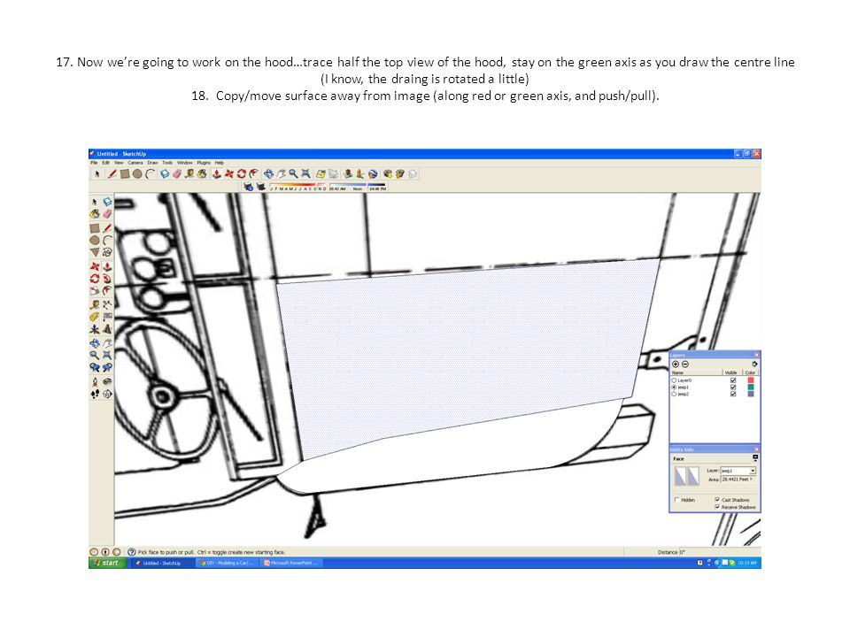This screenshot has width=850, height=637.
Task: Open the Layer dropdown in Entity Info
Action: [x=753, y=471]
